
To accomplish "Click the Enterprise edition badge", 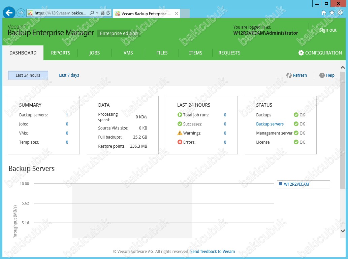I will [119, 33].
